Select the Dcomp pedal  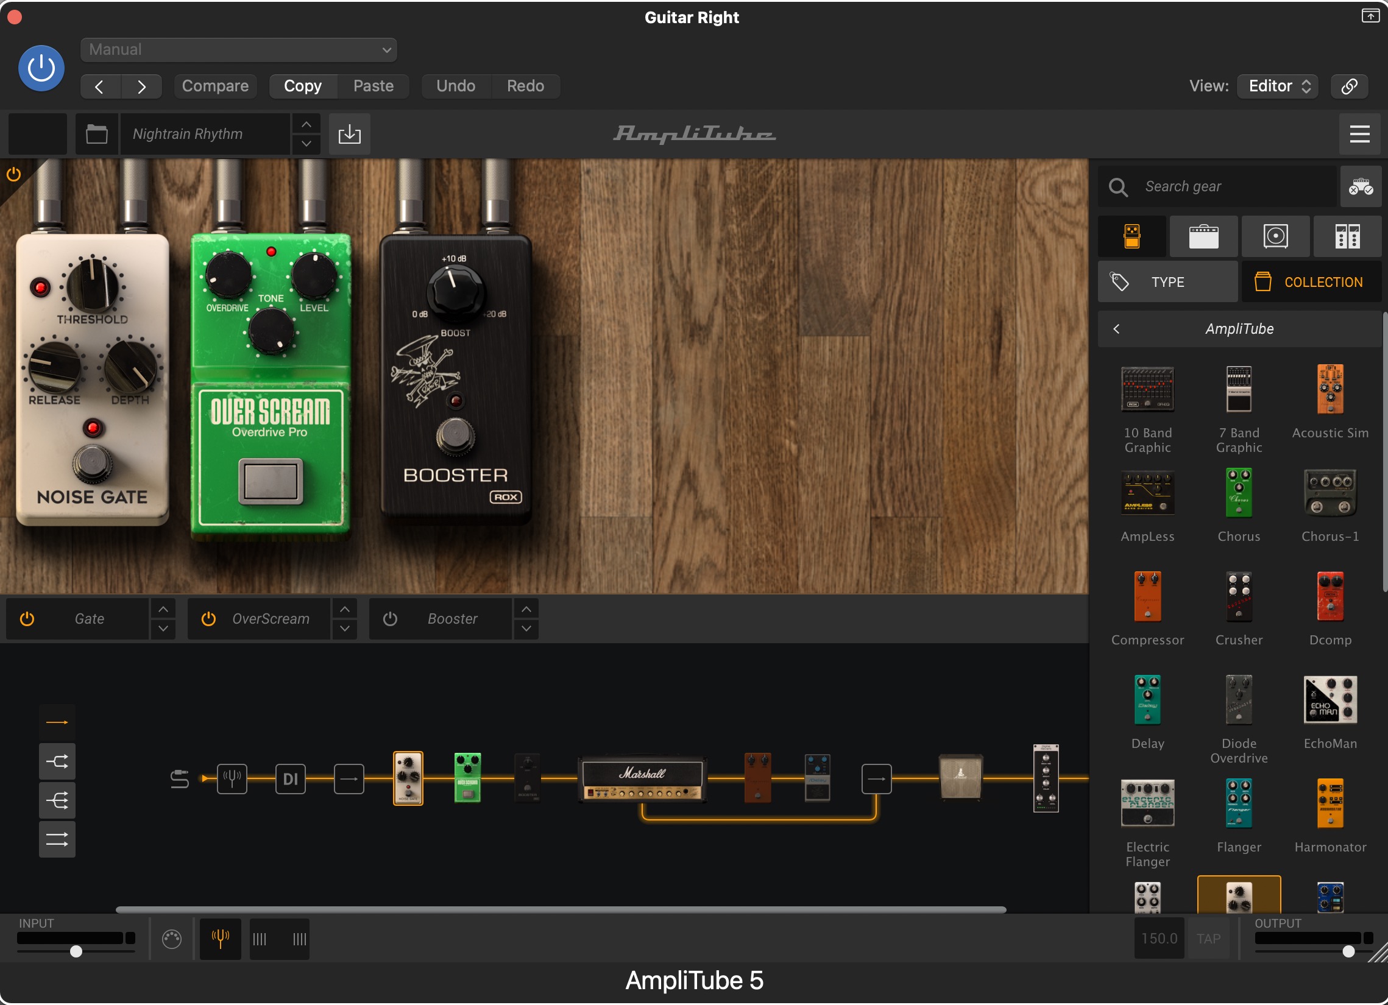[1330, 609]
